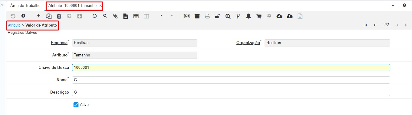The image size is (412, 115).
Task: Click the Registros Salvos status message
Action: [22, 33]
